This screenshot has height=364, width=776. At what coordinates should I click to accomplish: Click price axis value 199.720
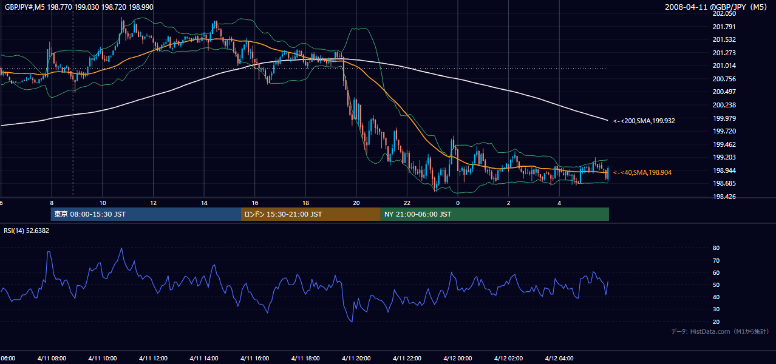tap(724, 131)
